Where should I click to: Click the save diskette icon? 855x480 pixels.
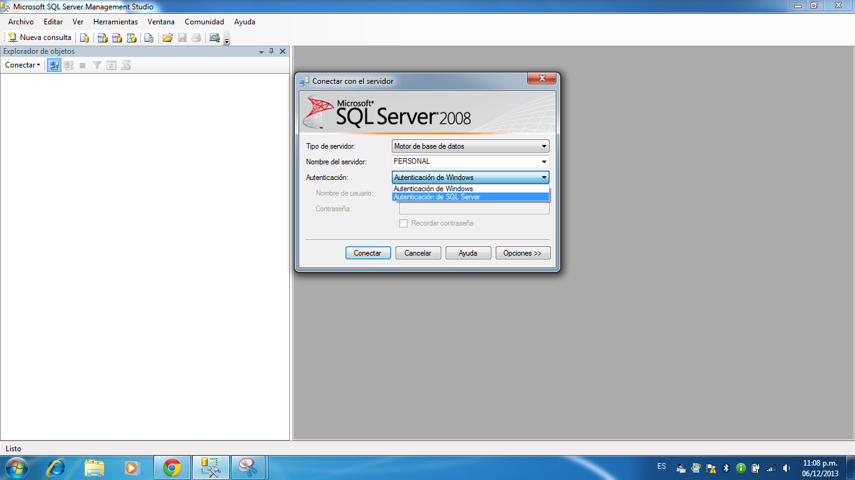point(182,37)
